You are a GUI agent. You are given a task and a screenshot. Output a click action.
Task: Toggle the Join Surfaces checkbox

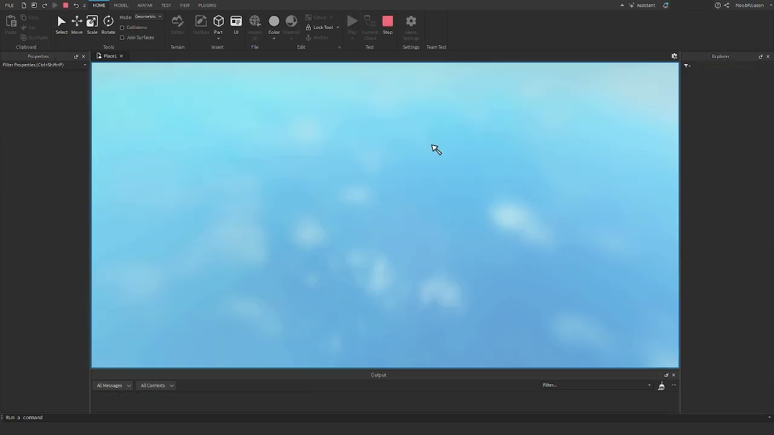click(122, 37)
